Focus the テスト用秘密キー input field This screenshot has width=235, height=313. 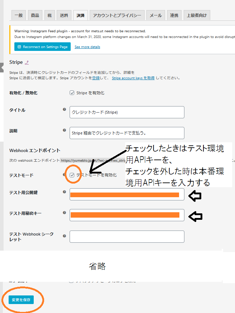tap(127, 215)
